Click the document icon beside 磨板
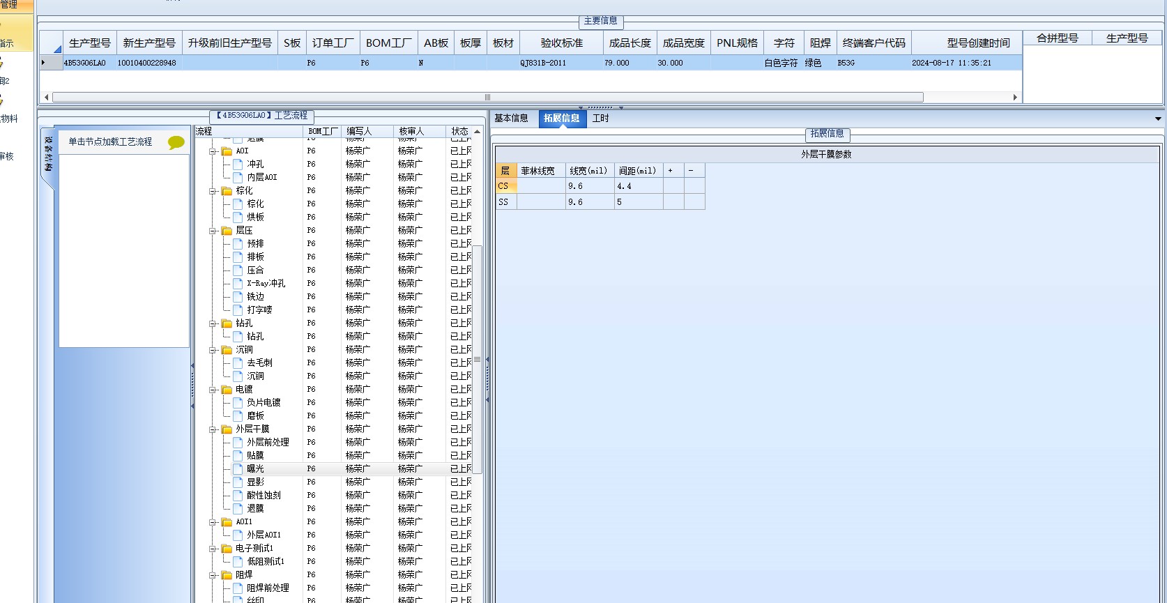The width and height of the screenshot is (1167, 603). [x=238, y=415]
